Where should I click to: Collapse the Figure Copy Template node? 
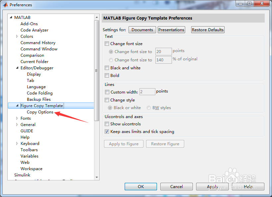coord(17,105)
